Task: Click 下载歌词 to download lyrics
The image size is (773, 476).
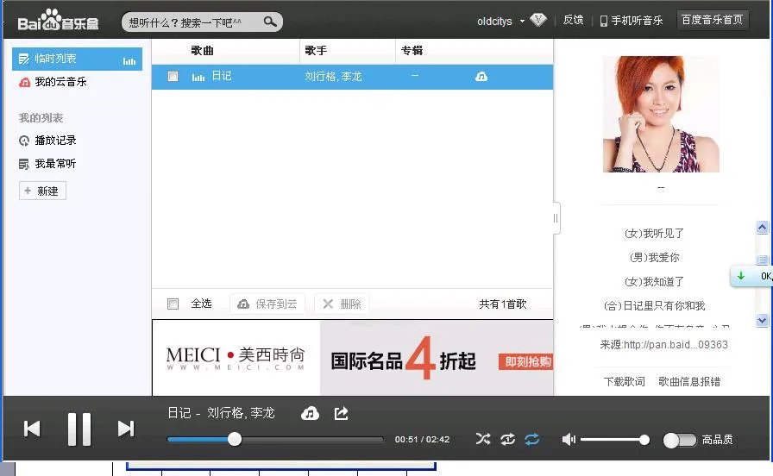Action: (x=624, y=382)
